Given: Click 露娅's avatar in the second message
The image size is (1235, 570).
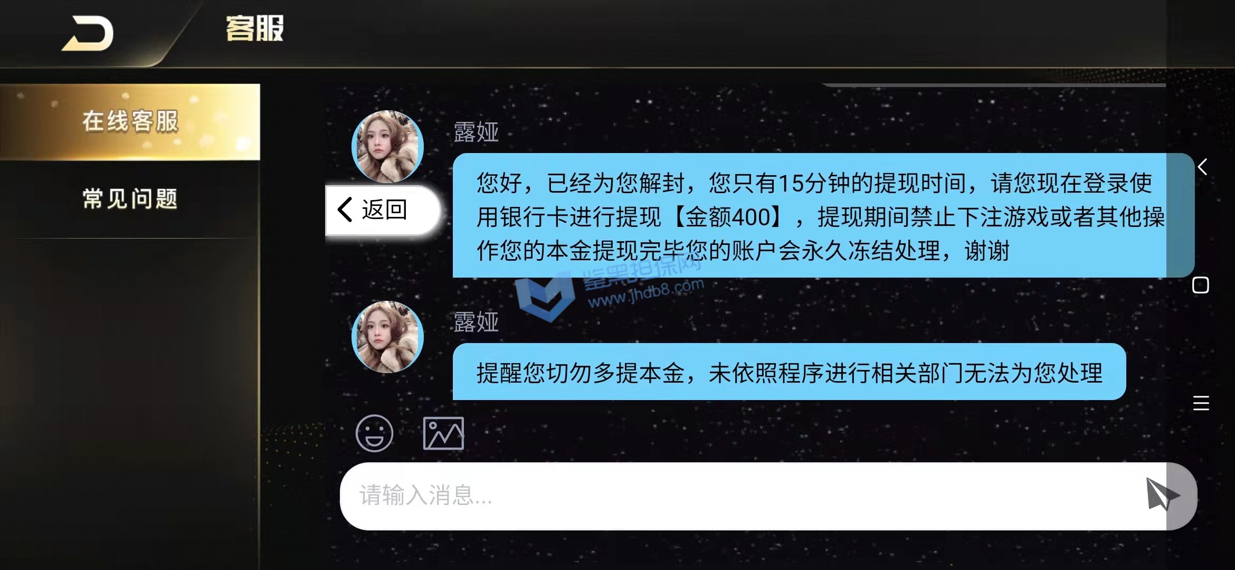Looking at the screenshot, I should (x=388, y=337).
